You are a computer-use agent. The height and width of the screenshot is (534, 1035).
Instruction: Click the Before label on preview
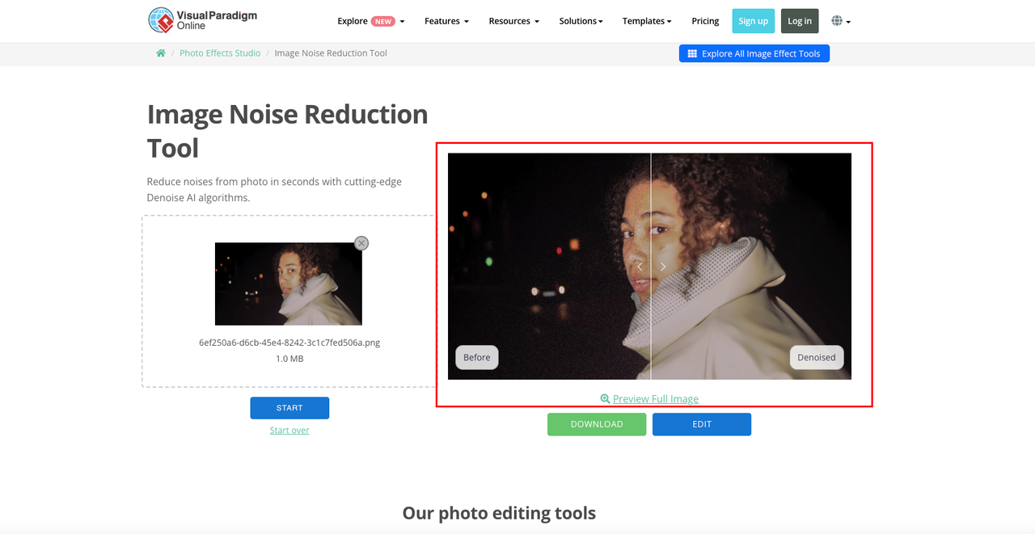point(477,358)
